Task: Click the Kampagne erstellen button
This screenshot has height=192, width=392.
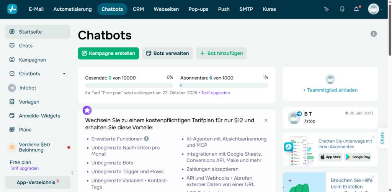Action: click(x=108, y=54)
